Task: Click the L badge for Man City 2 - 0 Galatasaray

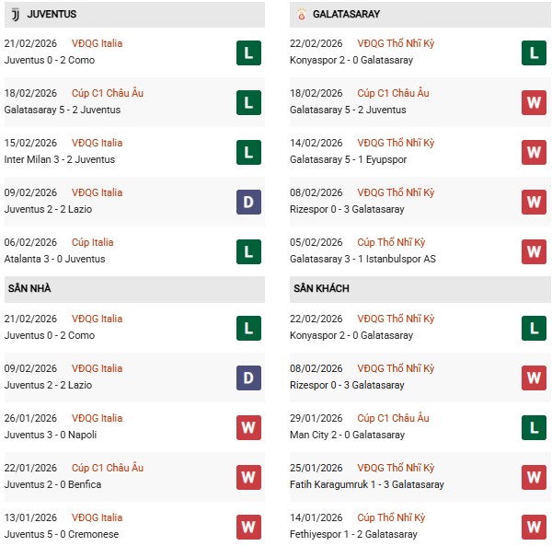Action: 535,427
